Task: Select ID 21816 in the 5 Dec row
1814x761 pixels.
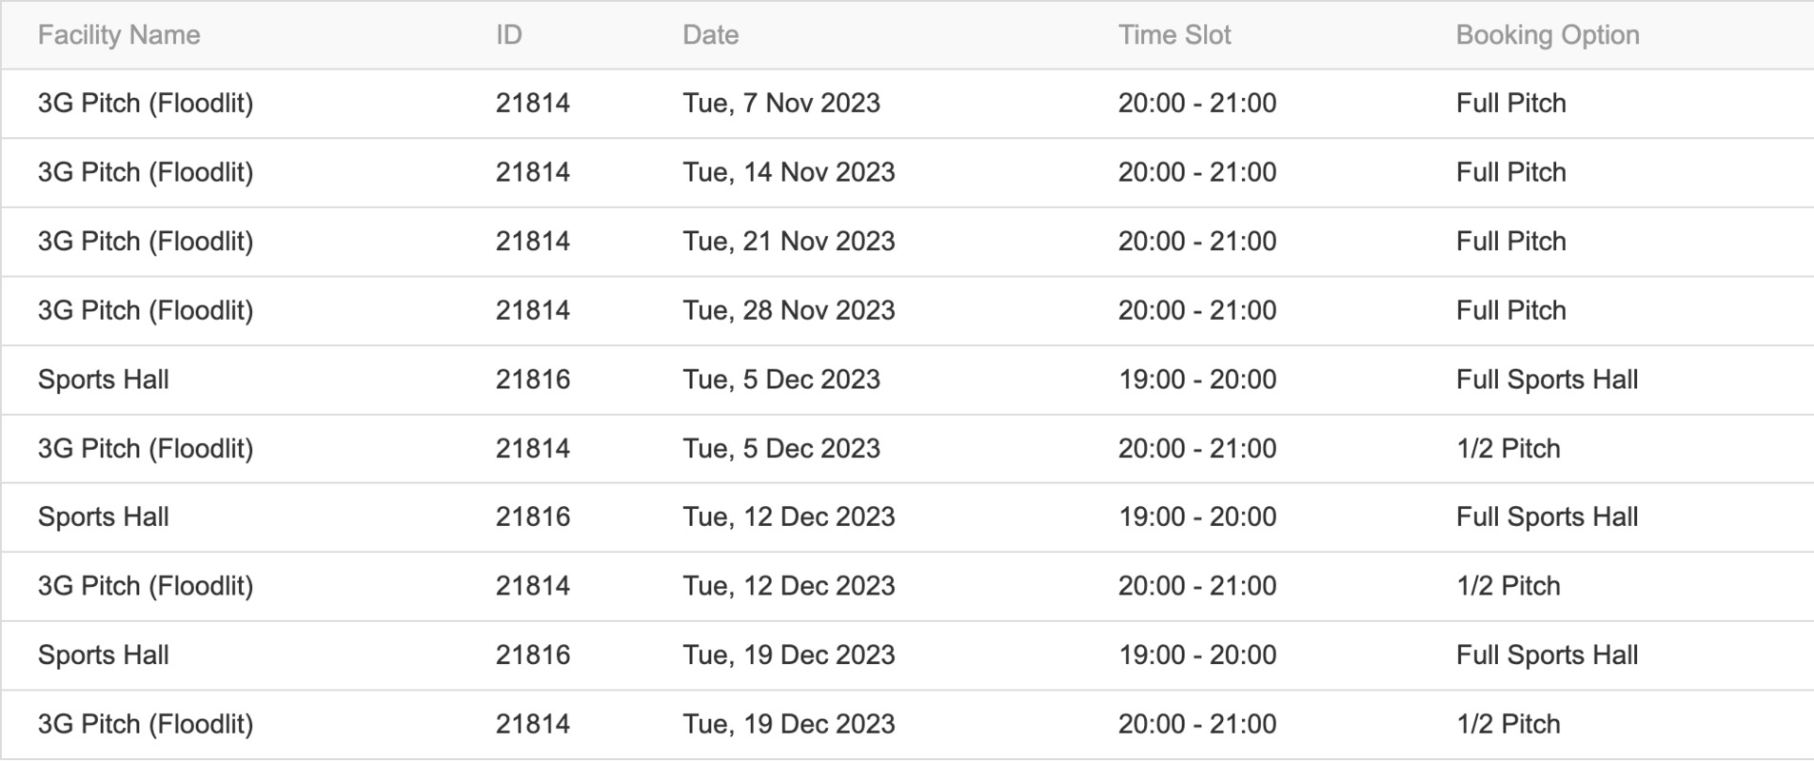Action: (533, 380)
